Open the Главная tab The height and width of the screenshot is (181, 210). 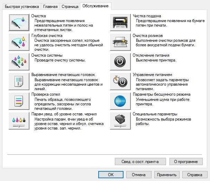pos(51,7)
